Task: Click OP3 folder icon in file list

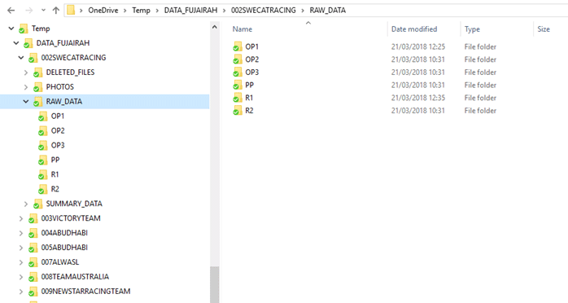Action: [238, 72]
